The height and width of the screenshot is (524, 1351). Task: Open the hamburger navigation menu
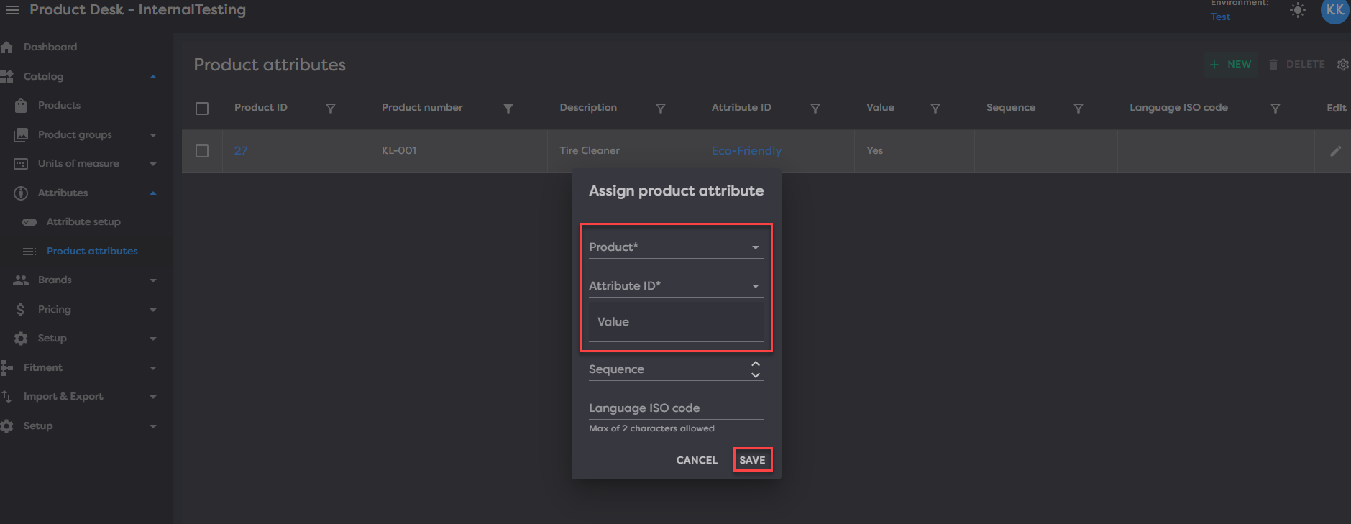[12, 10]
